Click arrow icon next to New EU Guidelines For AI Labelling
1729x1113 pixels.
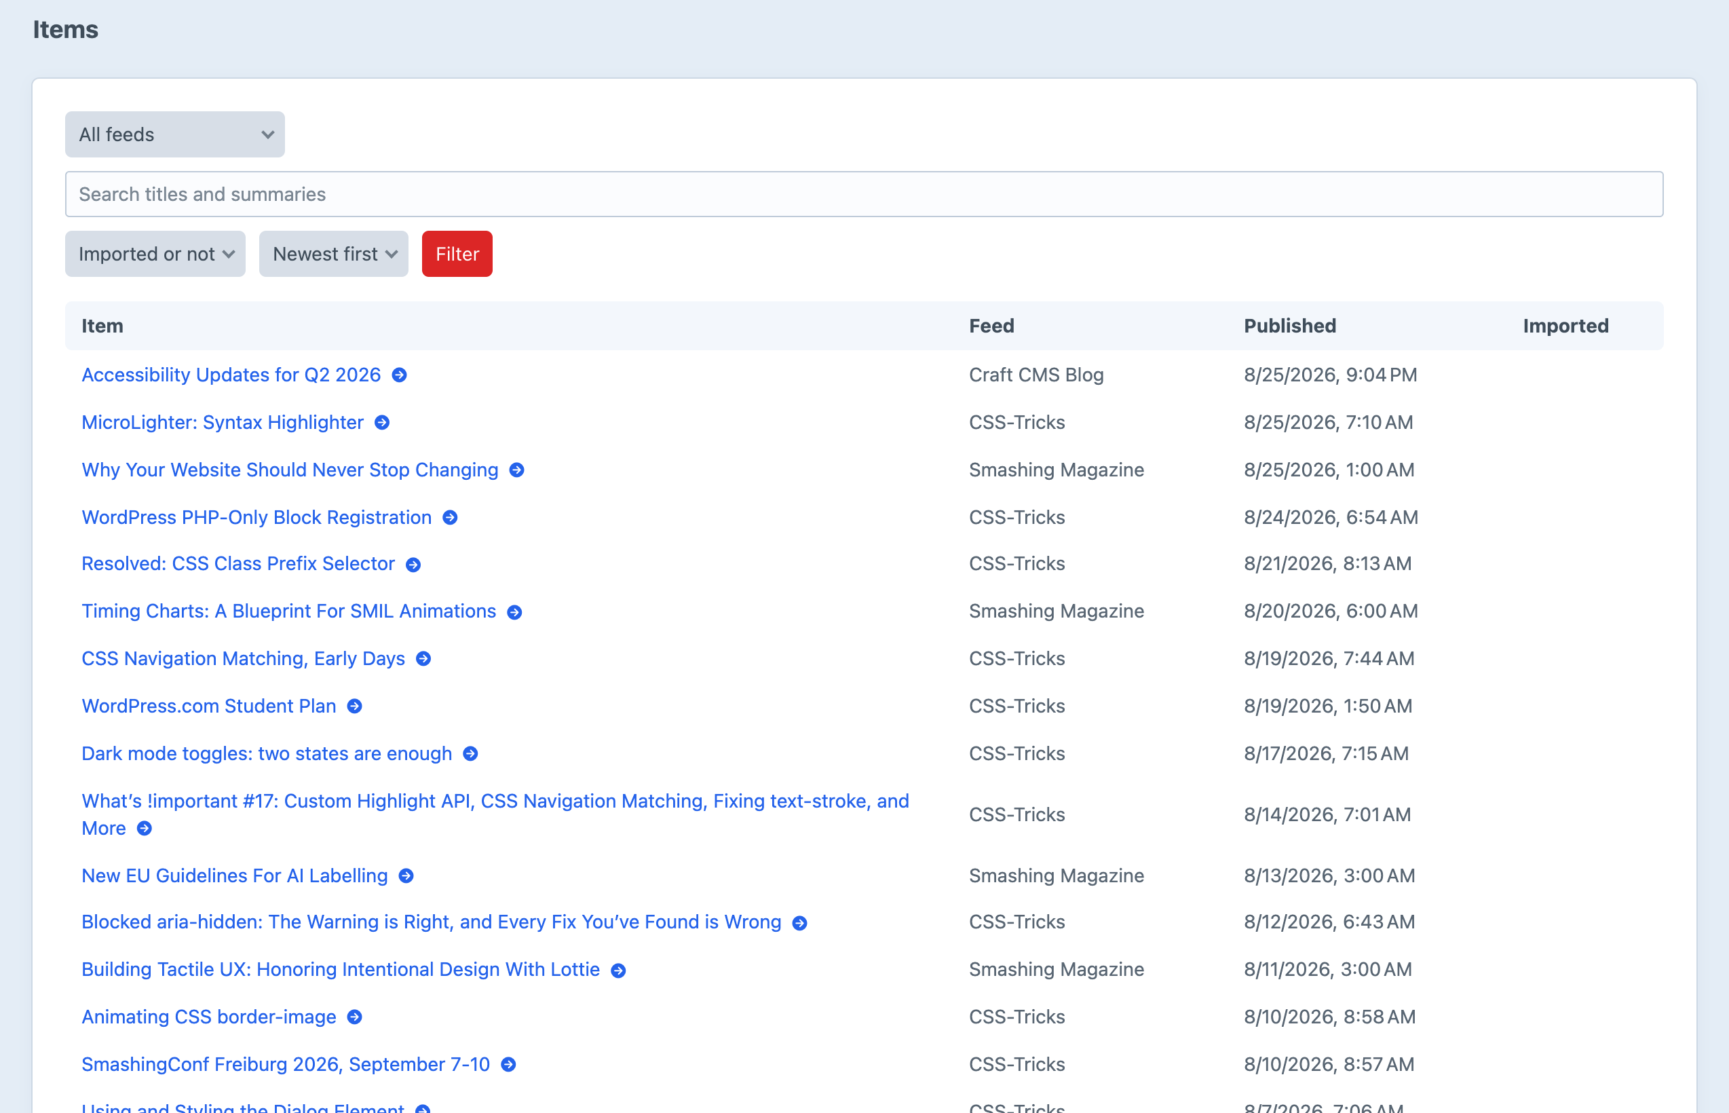pos(406,877)
